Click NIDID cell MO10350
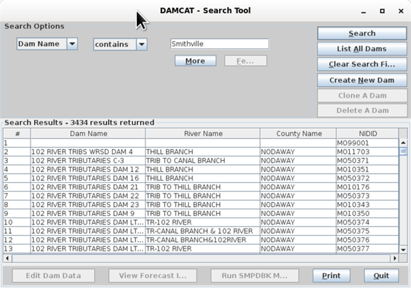This screenshot has width=411, height=288. pos(367,213)
